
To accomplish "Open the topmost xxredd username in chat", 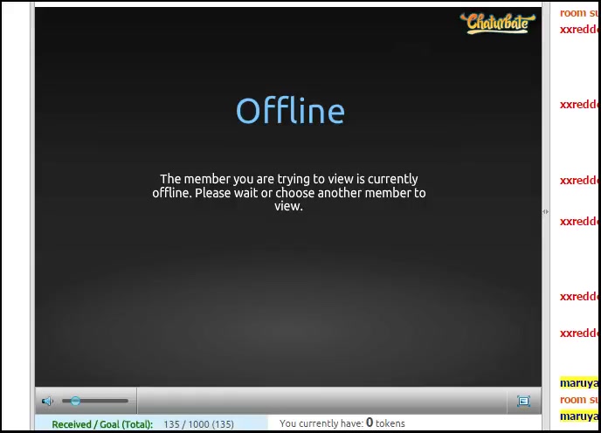I will [579, 29].
